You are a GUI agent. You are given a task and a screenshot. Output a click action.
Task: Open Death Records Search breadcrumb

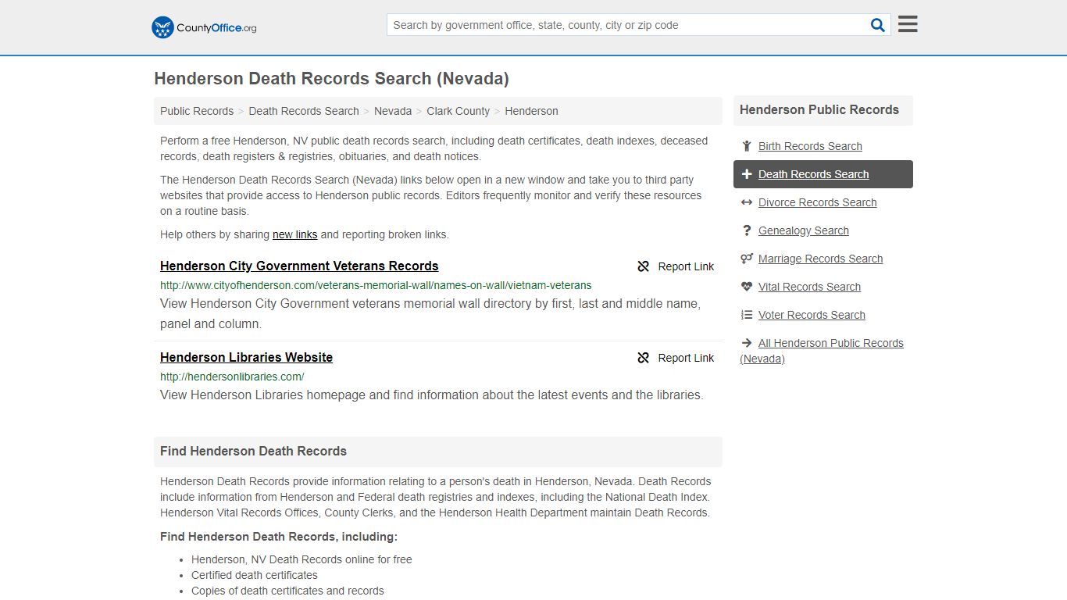coord(304,111)
